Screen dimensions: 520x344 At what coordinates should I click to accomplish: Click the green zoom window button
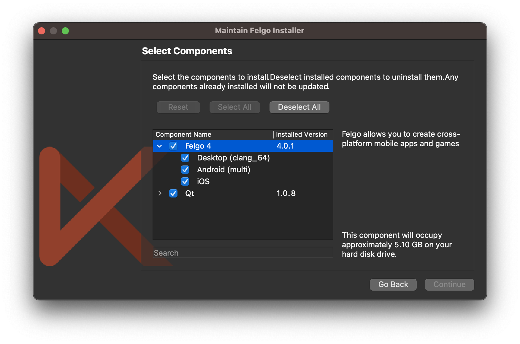[x=65, y=31]
